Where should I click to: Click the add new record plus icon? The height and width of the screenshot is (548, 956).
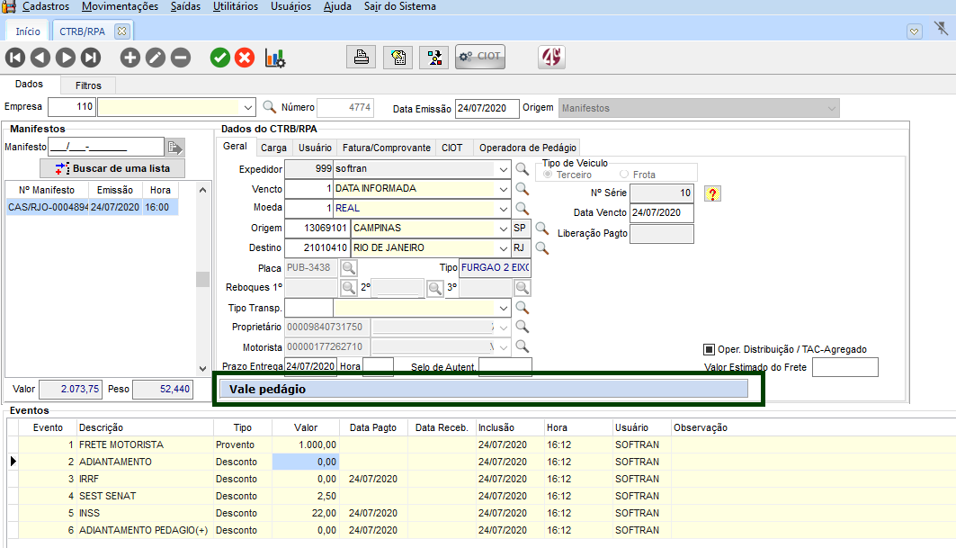coord(130,58)
